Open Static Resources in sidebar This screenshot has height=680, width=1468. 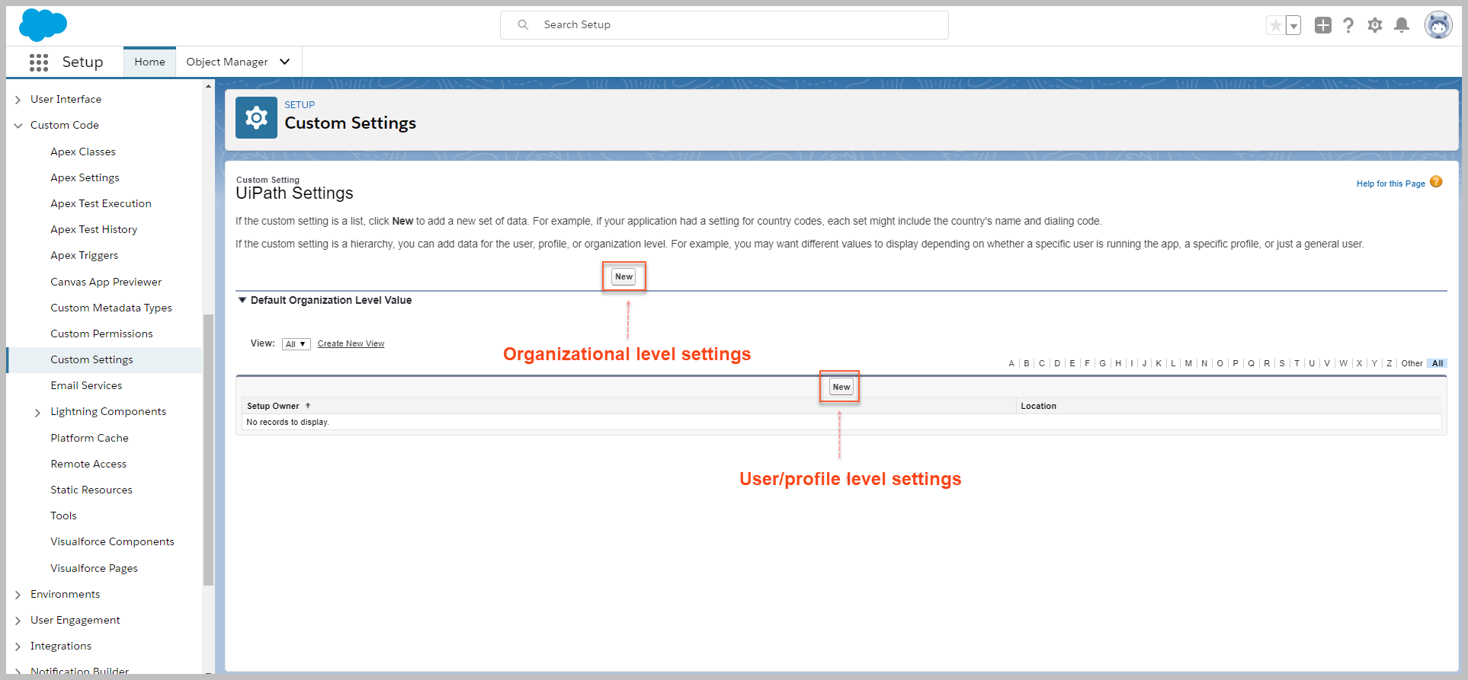coord(91,490)
